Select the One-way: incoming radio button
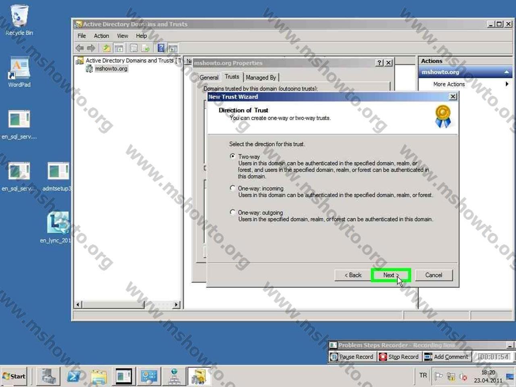The height and width of the screenshot is (387, 516). coord(232,188)
